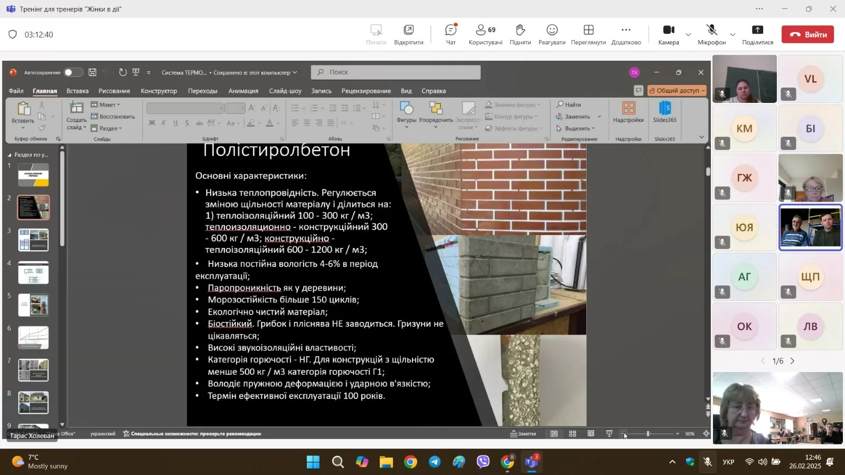
Task: Click the Общий доступ button
Action: [x=677, y=90]
